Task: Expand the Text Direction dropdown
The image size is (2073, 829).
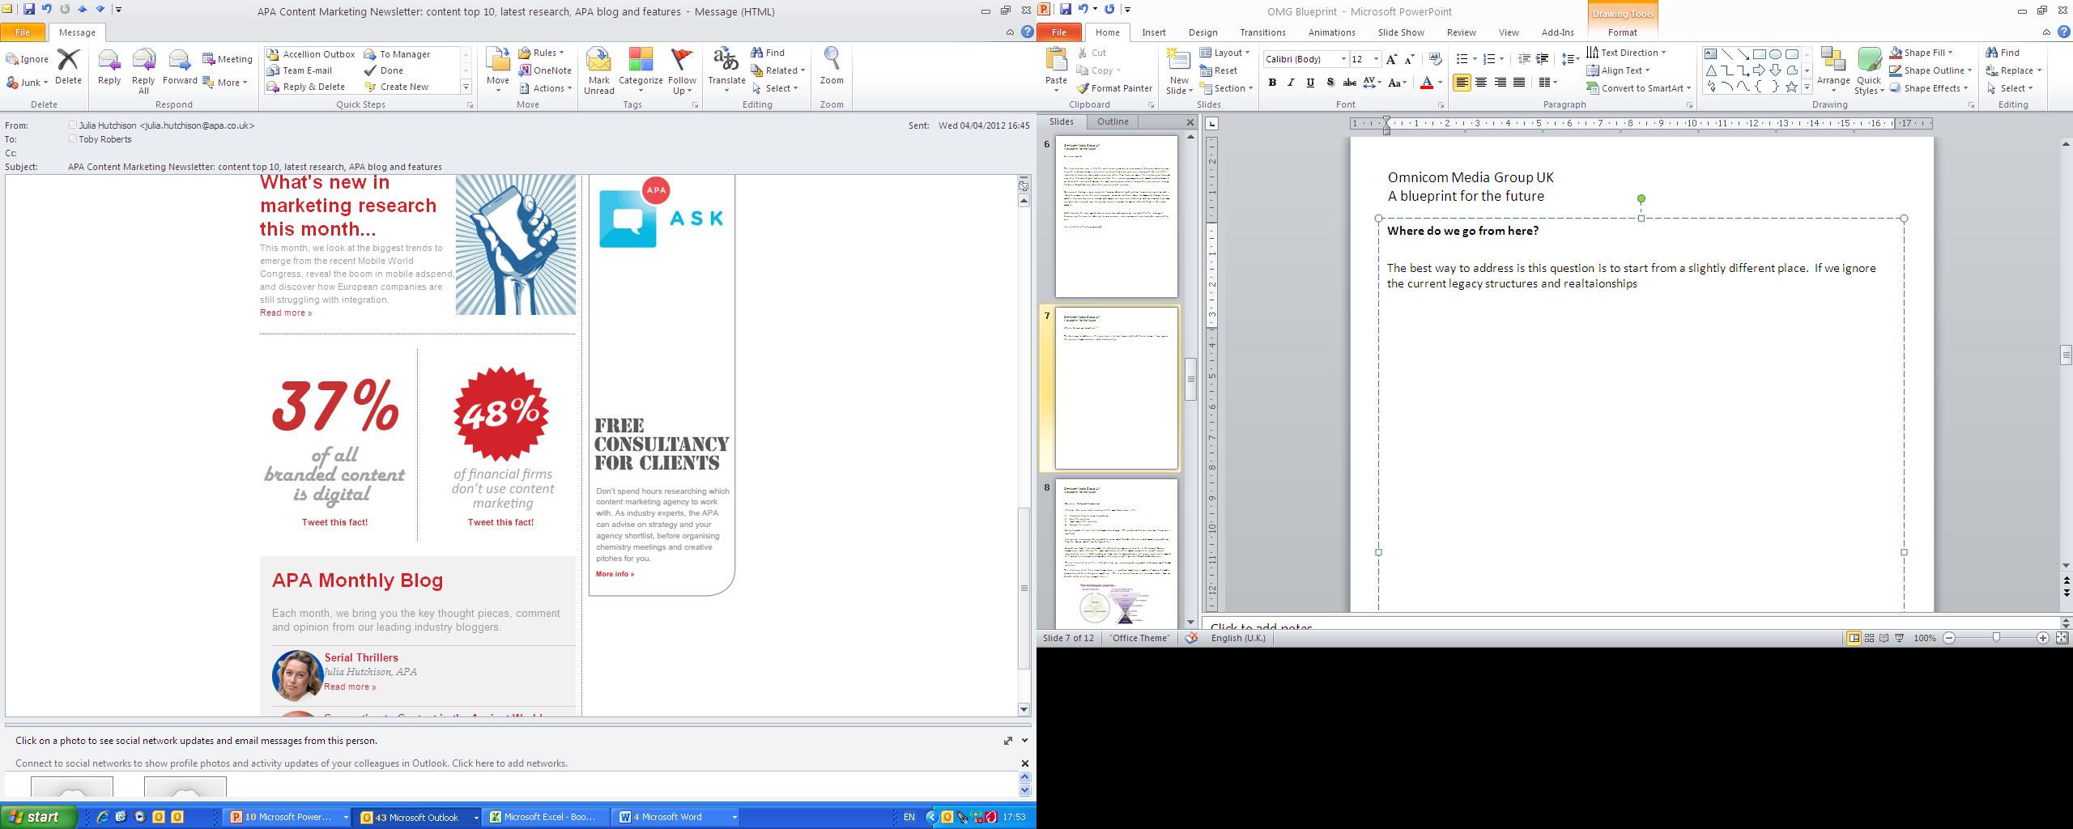Action: point(1626,53)
